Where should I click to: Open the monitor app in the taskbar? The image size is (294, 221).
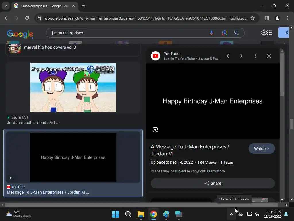[x=179, y=214]
